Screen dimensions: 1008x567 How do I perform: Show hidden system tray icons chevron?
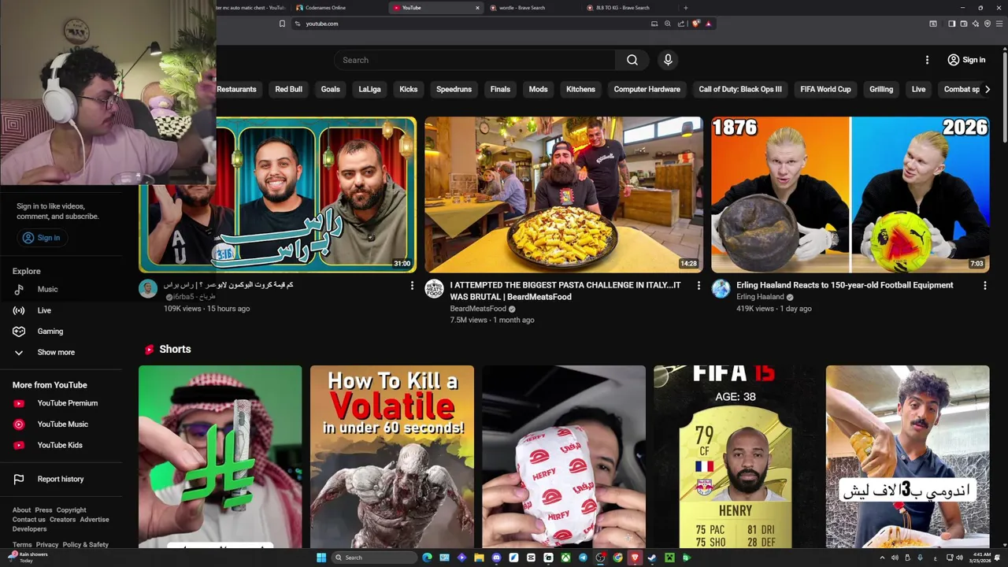(882, 558)
